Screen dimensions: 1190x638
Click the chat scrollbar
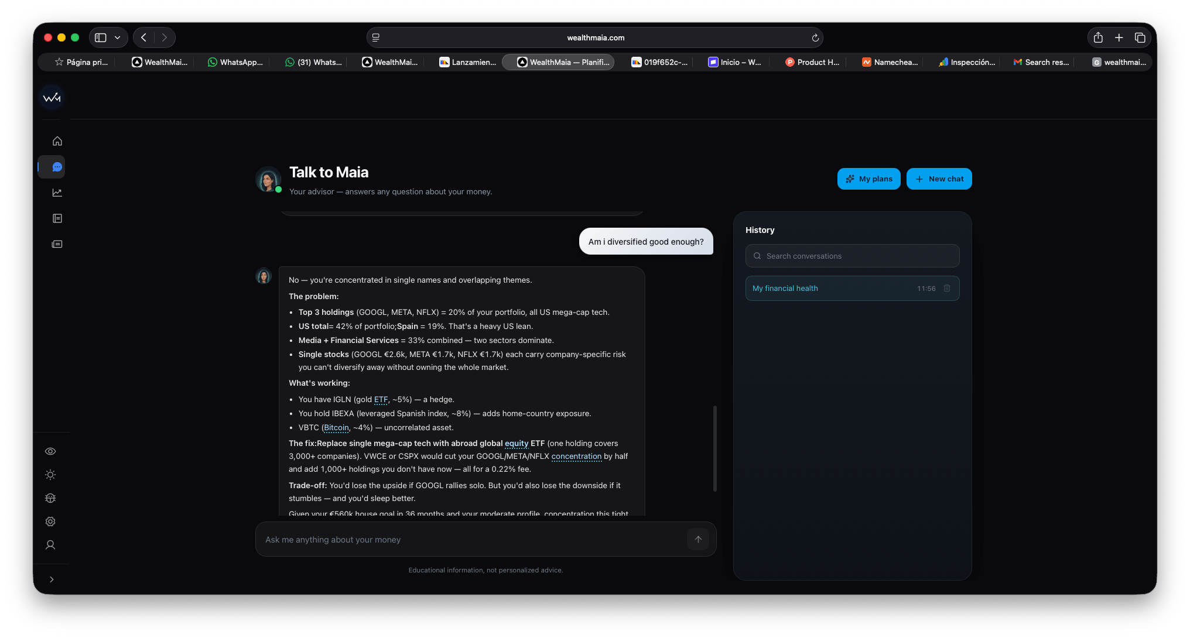click(714, 448)
